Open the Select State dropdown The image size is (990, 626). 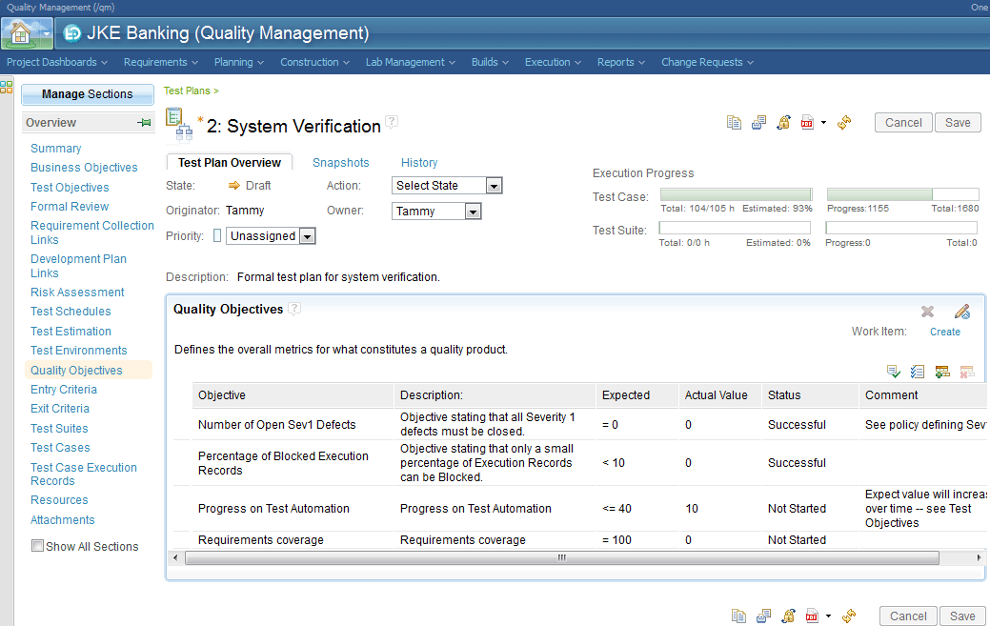coord(495,185)
